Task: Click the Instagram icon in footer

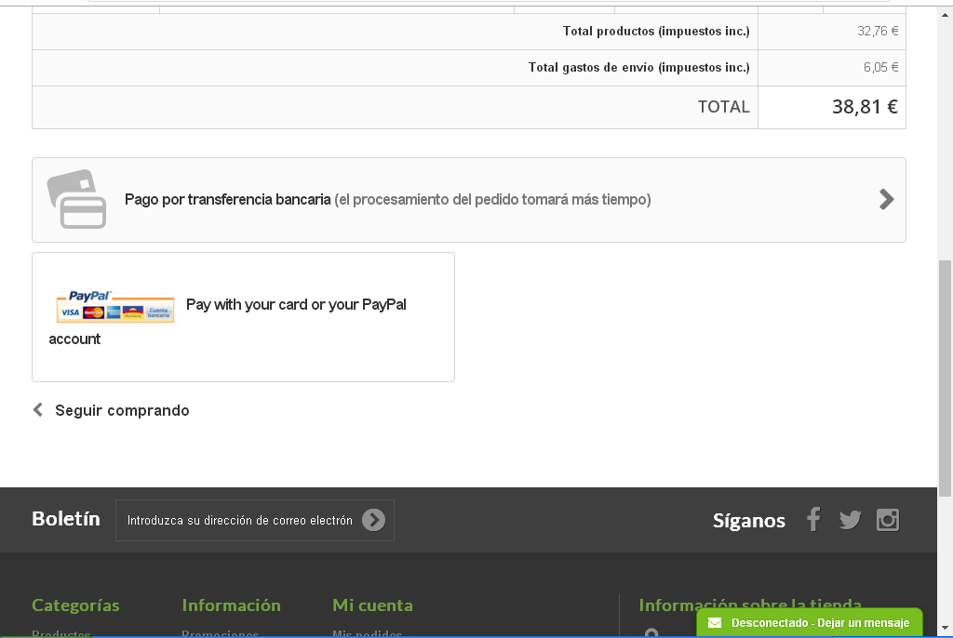Action: click(x=888, y=520)
